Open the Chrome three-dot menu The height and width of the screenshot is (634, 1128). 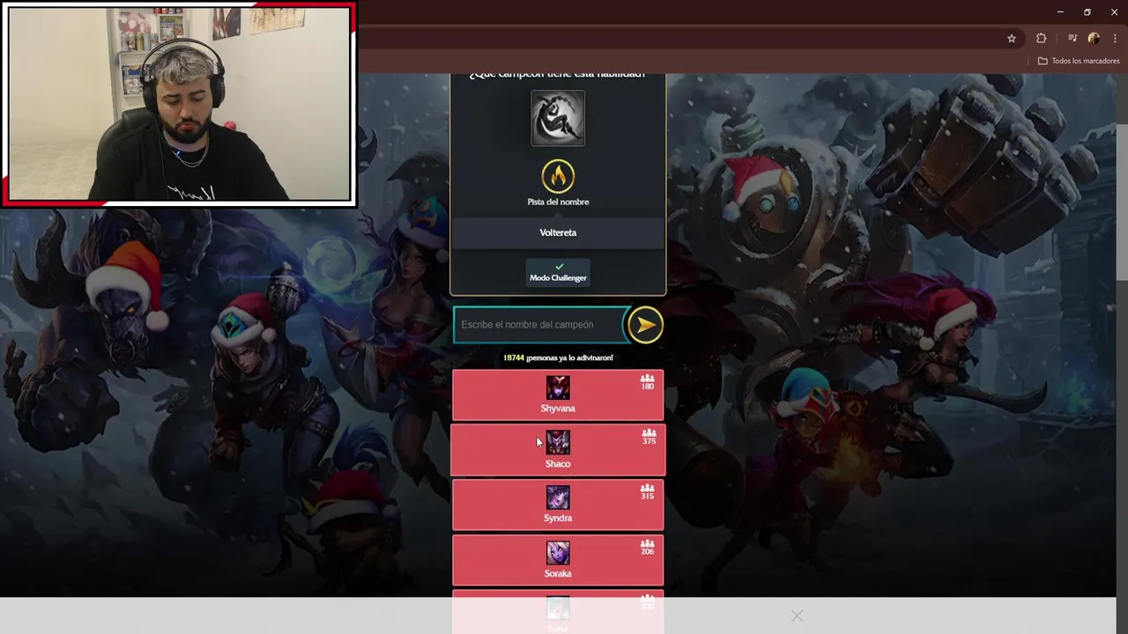point(1115,38)
